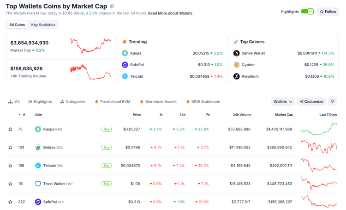Open the Customize columns options
Image resolution: width=346 pixels, height=210 pixels.
(311, 101)
